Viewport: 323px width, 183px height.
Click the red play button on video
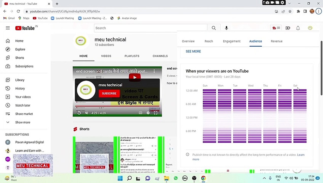pyautogui.click(x=135, y=78)
